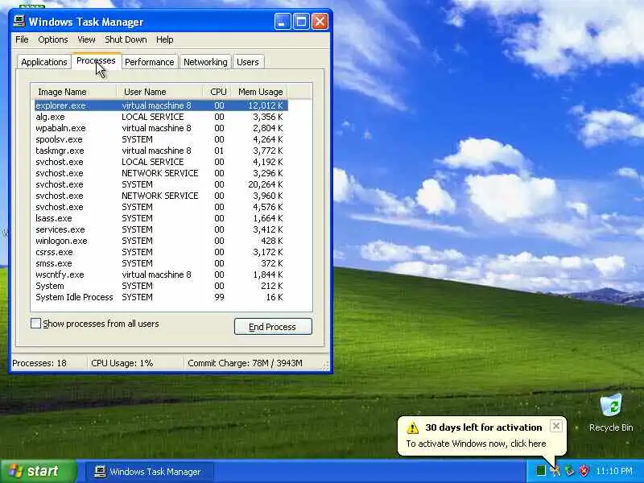Select the lsass.exe process
Viewport: 644px width, 483px height.
click(x=161, y=218)
